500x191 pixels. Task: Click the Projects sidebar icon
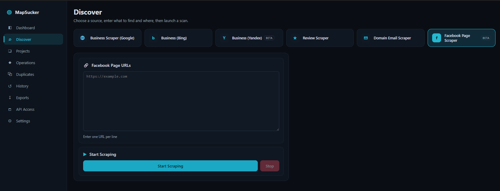10,51
